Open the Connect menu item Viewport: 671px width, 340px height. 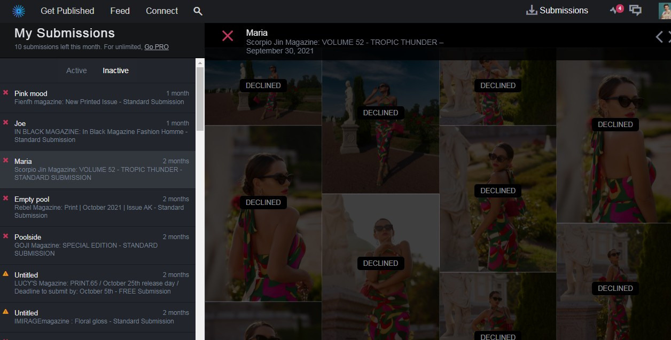tap(162, 11)
